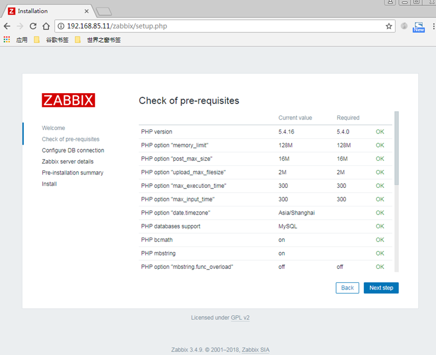Select Zabbix server details step
Screen dimensions: 436x355
click(x=68, y=161)
